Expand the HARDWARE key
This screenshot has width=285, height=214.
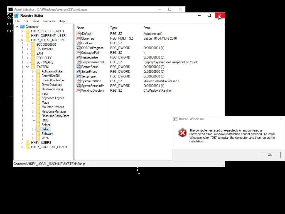[28, 49]
